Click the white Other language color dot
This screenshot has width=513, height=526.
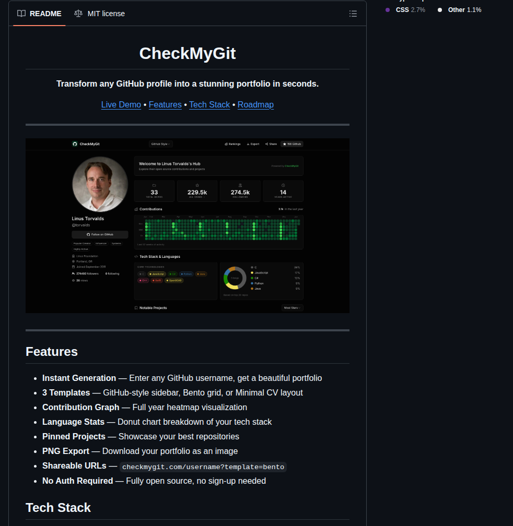(440, 10)
